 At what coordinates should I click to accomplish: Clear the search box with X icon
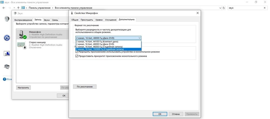265,8
